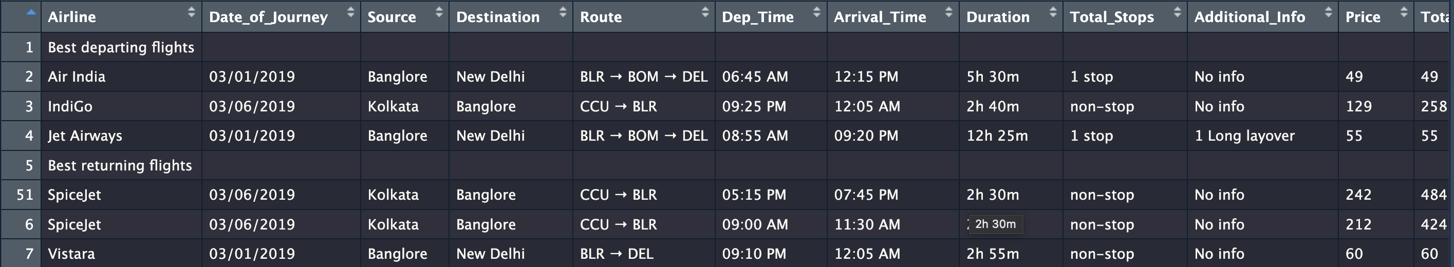Image resolution: width=1454 pixels, height=267 pixels.
Task: Sort by Source column arrows
Action: pos(439,12)
